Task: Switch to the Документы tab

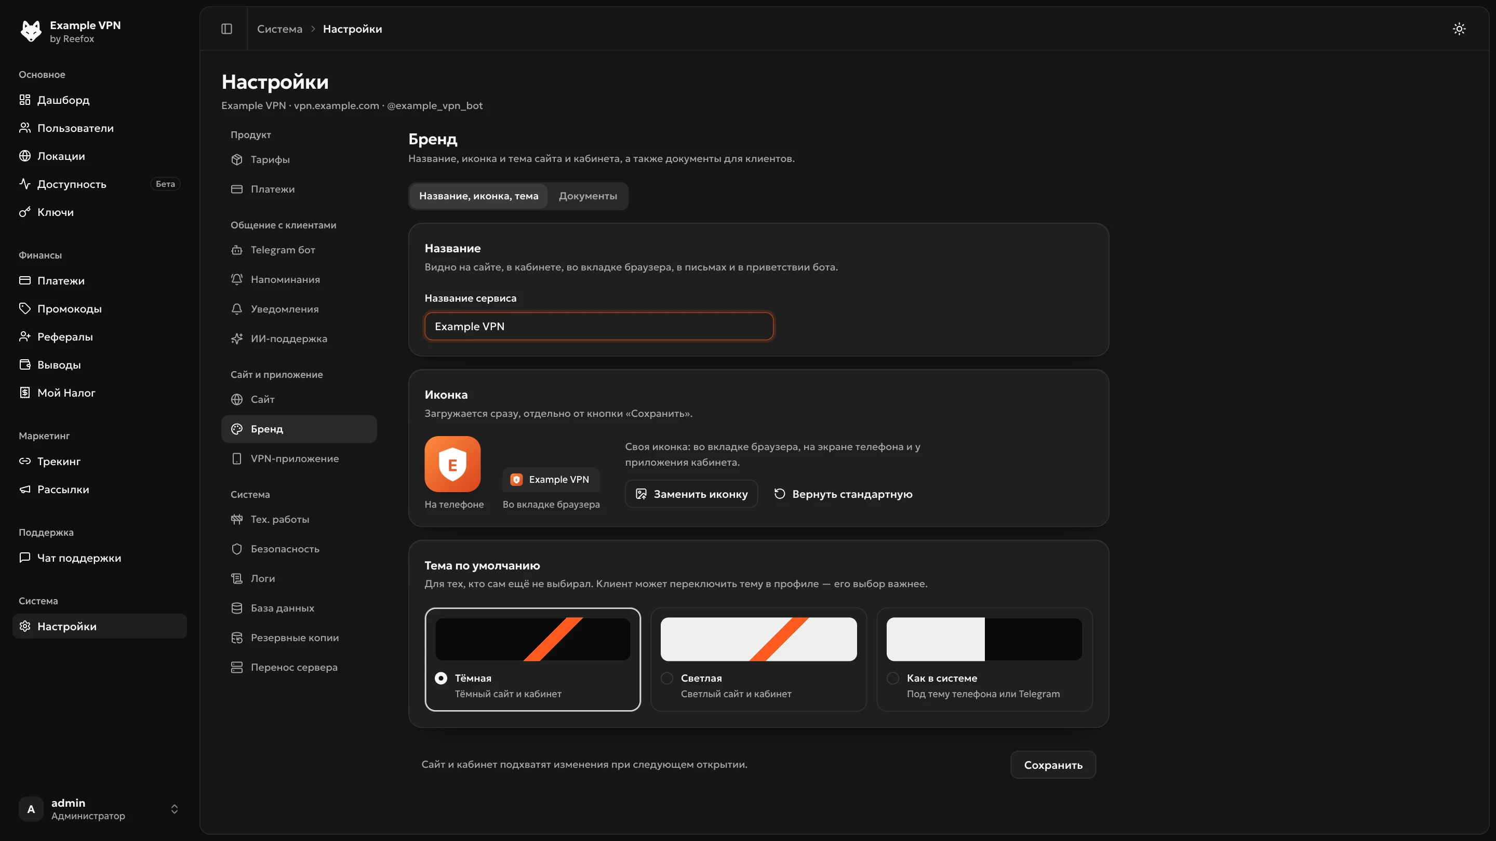Action: (587, 196)
